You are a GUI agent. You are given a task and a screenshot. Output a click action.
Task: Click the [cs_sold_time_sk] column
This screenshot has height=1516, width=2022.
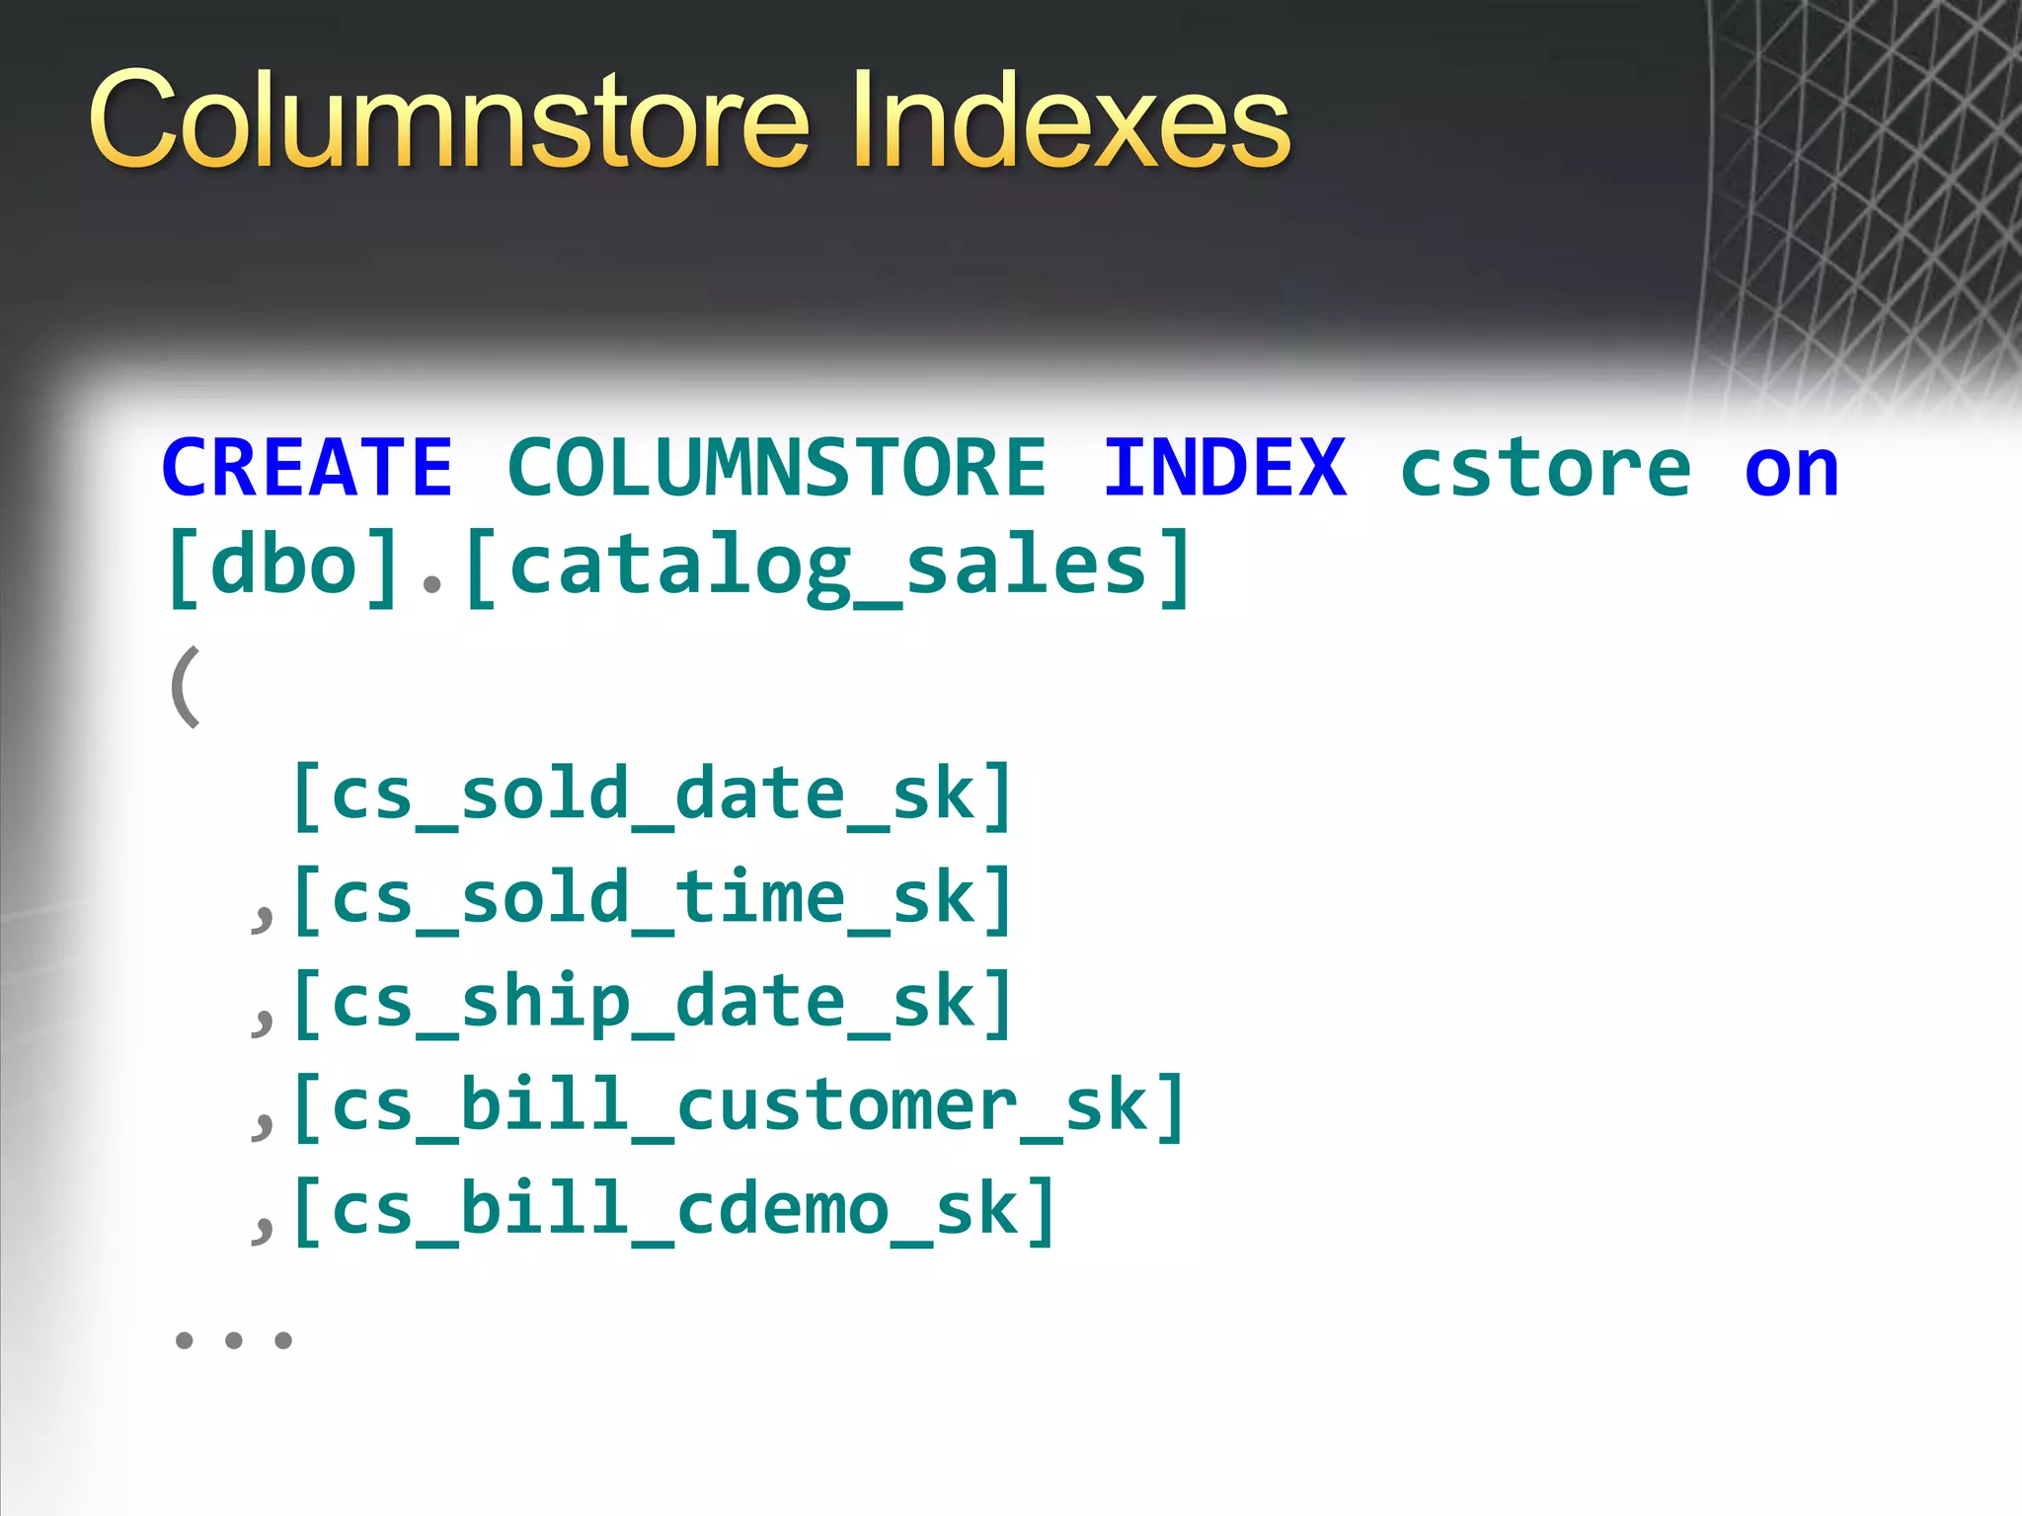click(652, 899)
